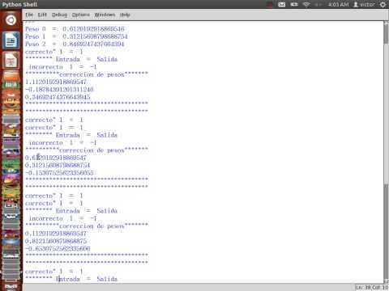Open the power session menu icon
The image size is (389, 291).
tap(383, 5)
